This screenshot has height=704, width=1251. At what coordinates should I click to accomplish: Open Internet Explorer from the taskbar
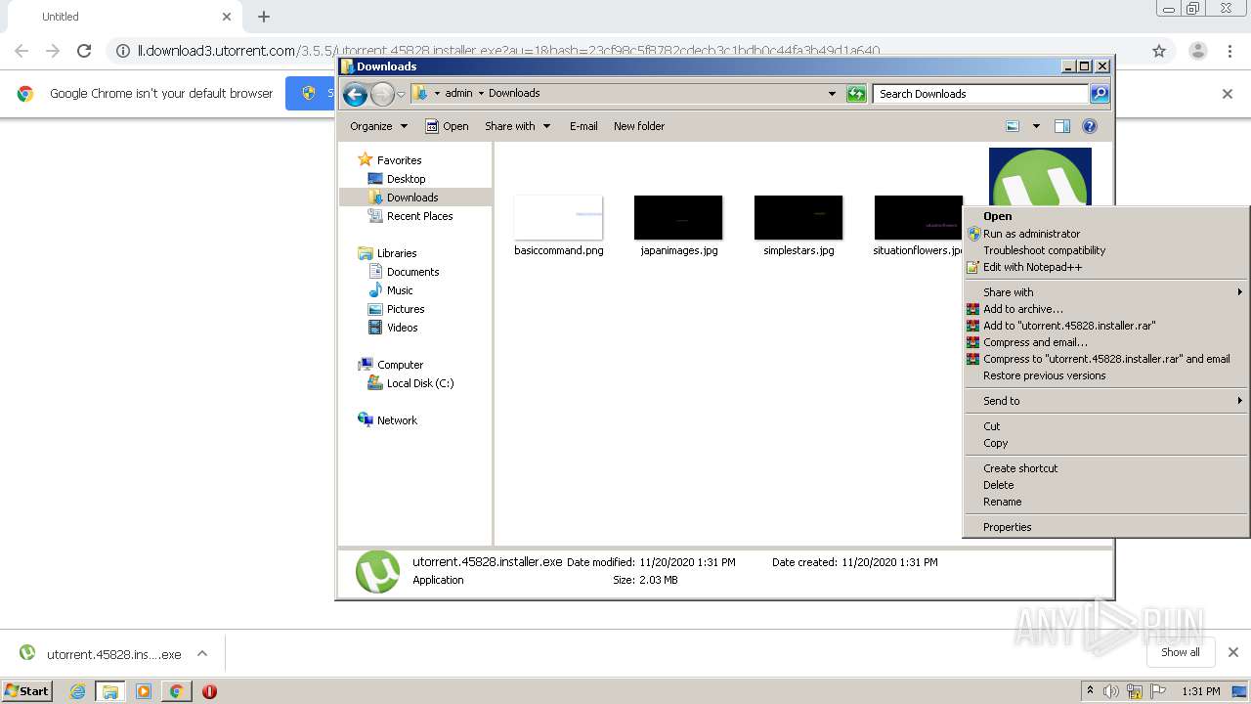[x=77, y=691]
